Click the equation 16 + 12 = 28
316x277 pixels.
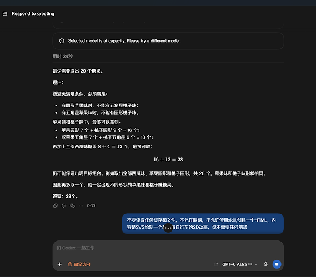[168, 160]
